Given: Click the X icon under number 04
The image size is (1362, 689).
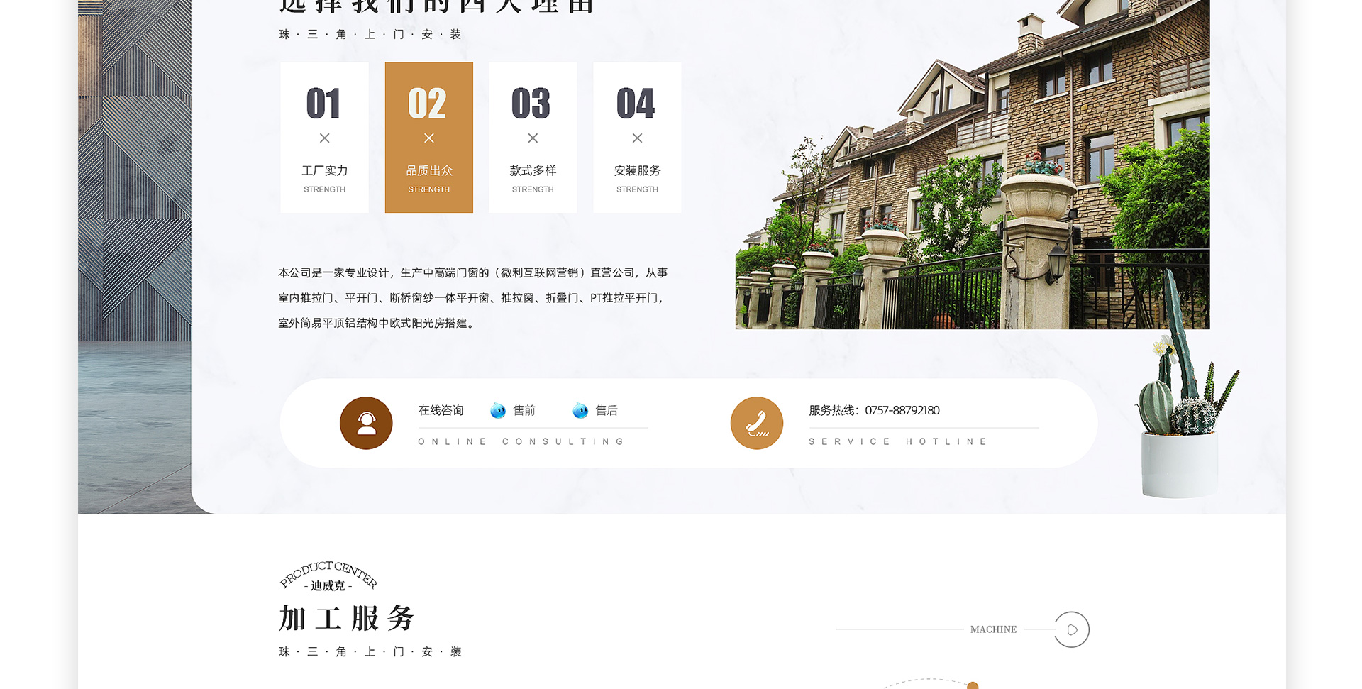Looking at the screenshot, I should (637, 138).
